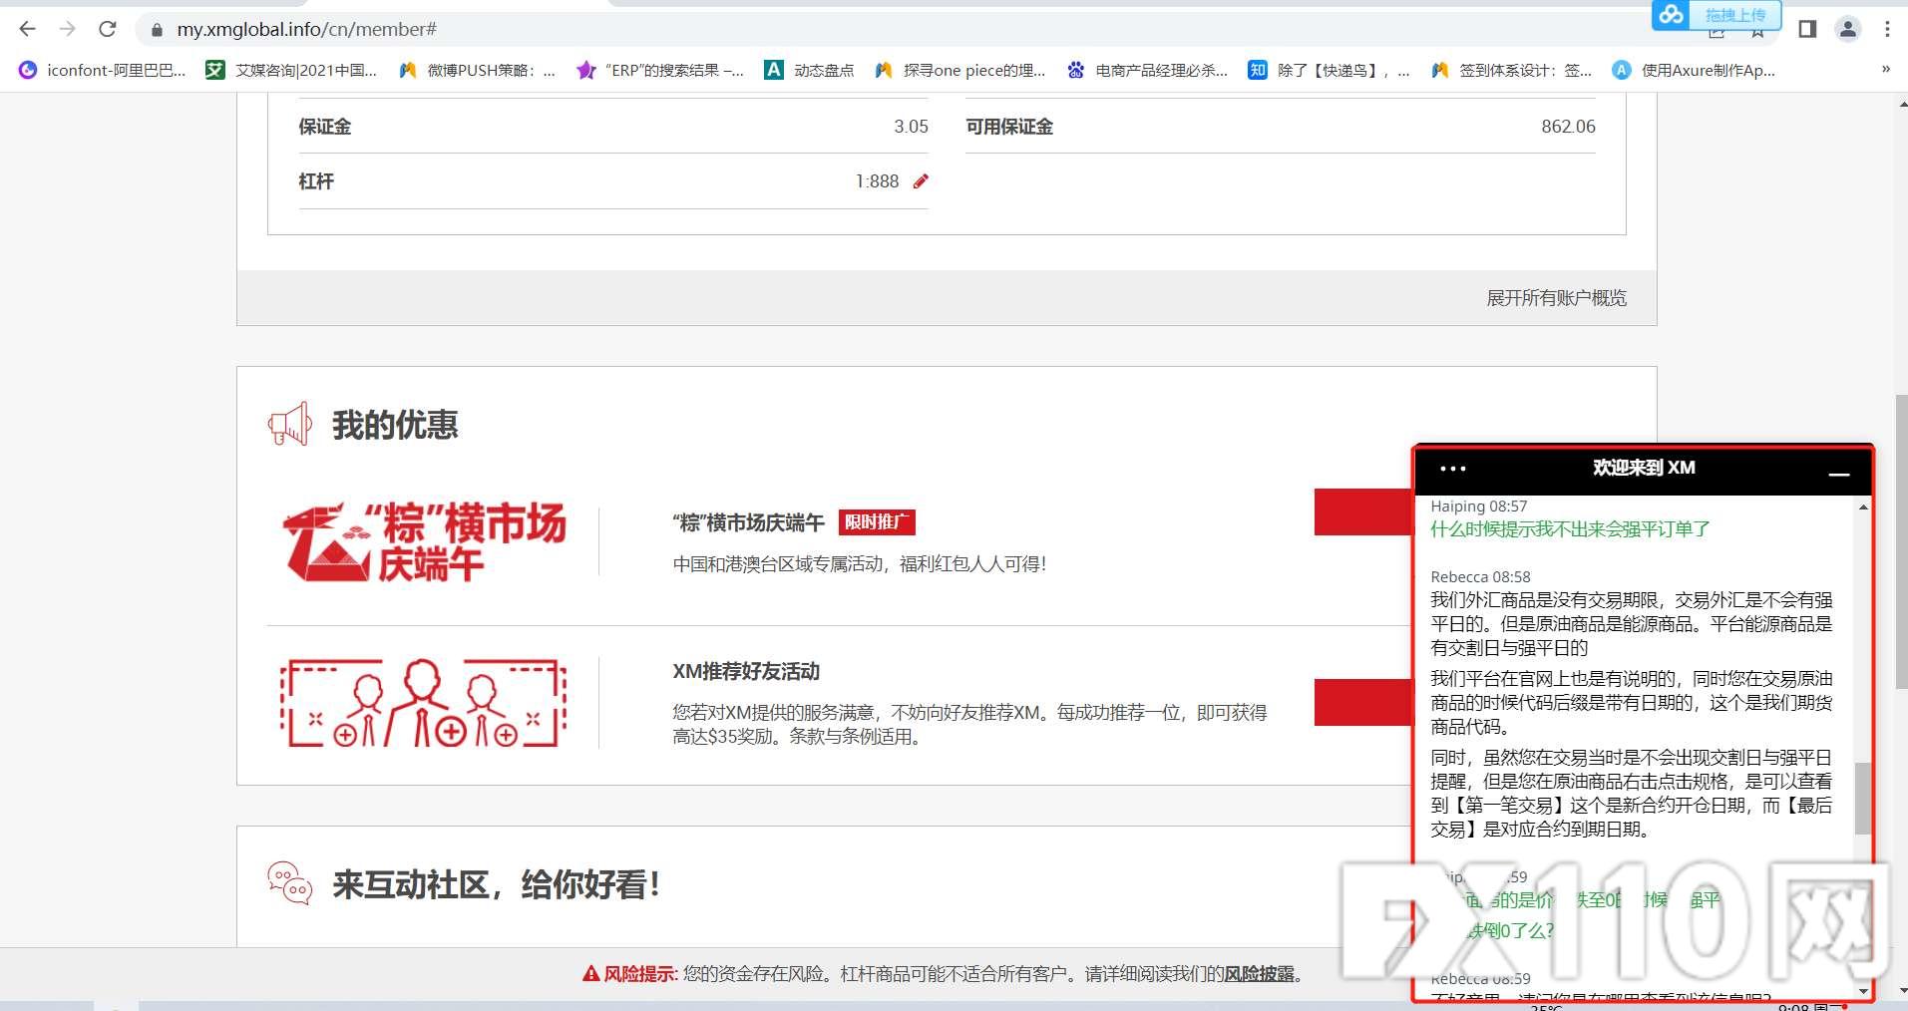This screenshot has height=1011, width=1908.
Task: Click red button for 庆端午 promotion
Action: (x=1363, y=511)
